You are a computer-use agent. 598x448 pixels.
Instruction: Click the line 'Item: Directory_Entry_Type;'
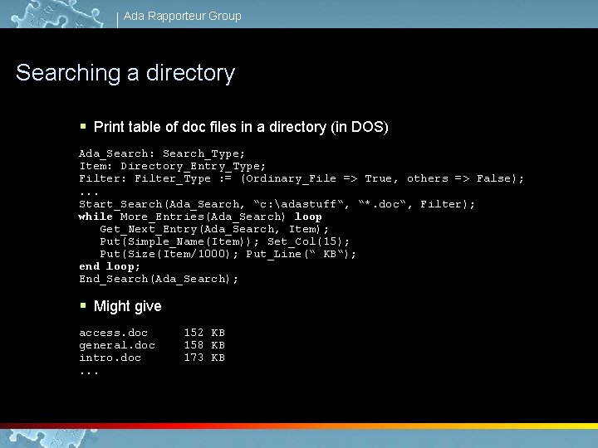tap(172, 166)
